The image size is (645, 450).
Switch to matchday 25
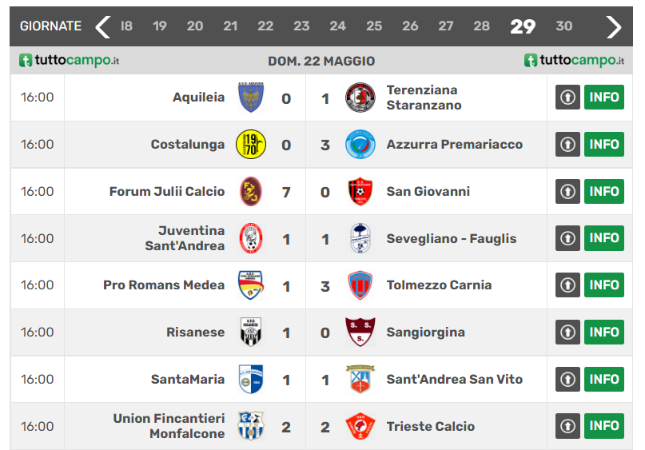pyautogui.click(x=374, y=26)
